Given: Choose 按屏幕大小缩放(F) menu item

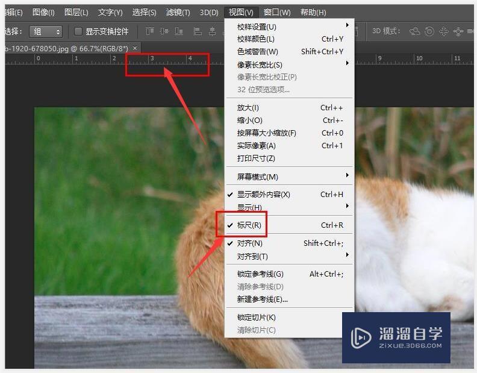Looking at the screenshot, I should tap(289, 133).
